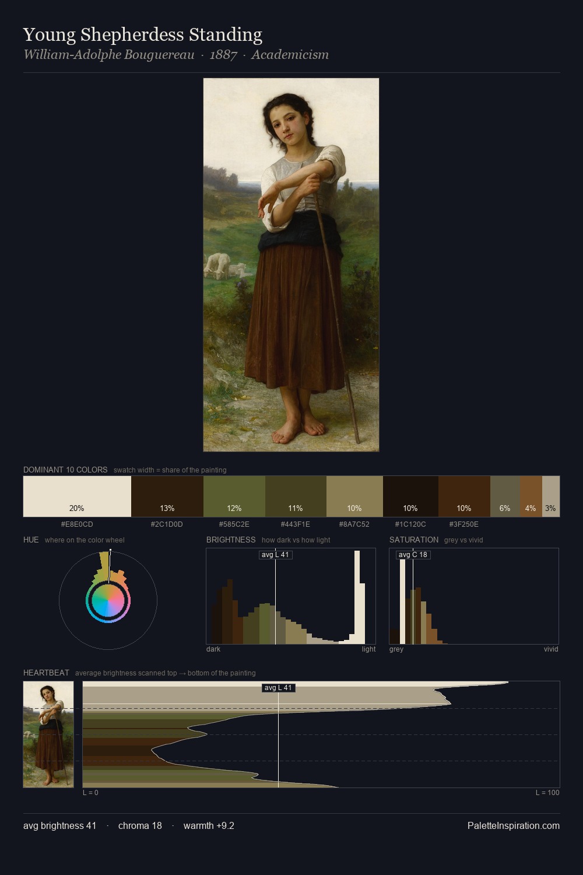This screenshot has width=583, height=875.
Task: Select the grey-olive swatch labeled 6%
Action: coord(505,496)
